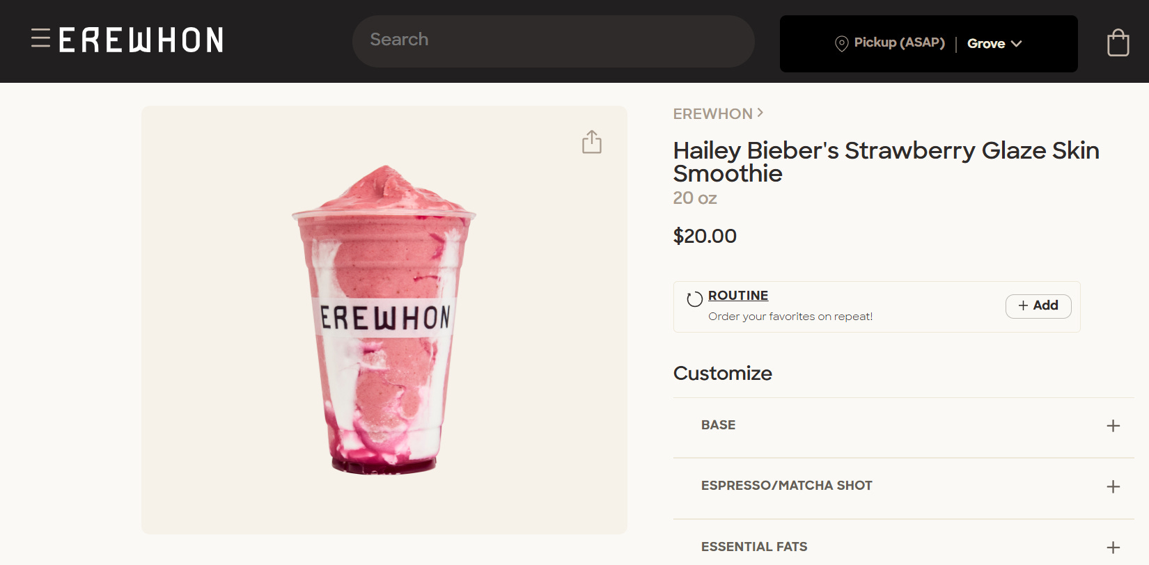
Task: Share this smoothie using share icon
Action: 592,141
